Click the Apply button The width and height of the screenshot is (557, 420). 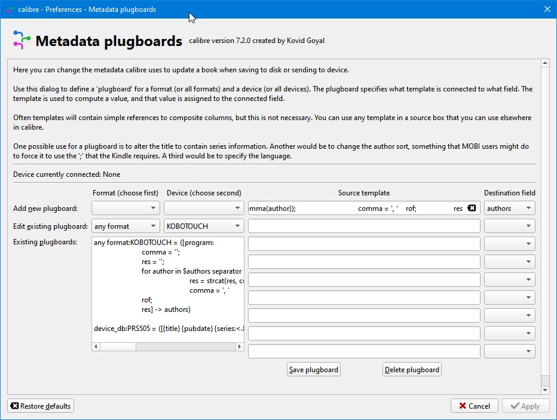526,406
